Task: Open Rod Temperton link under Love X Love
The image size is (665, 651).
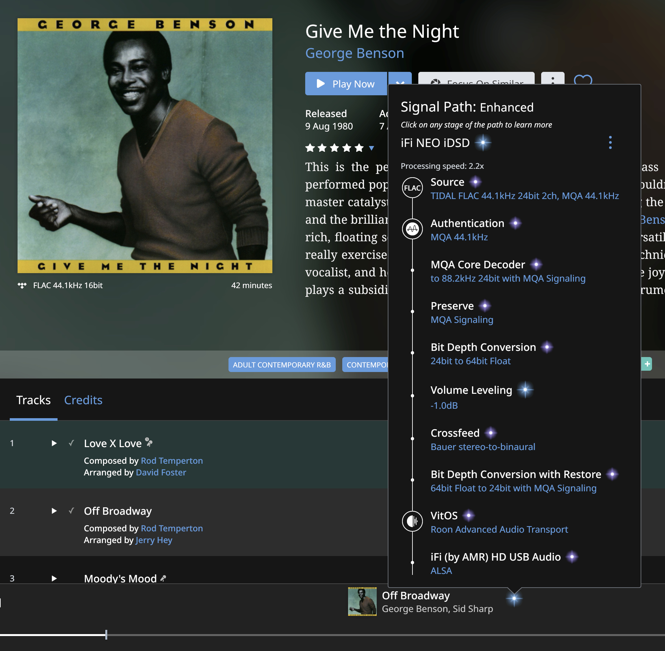Action: (x=172, y=461)
